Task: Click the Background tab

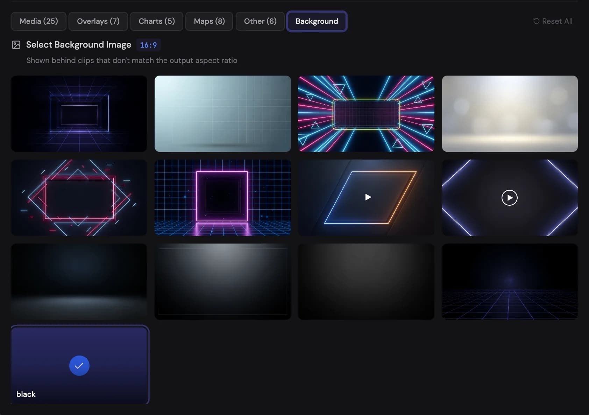Action: [x=317, y=21]
